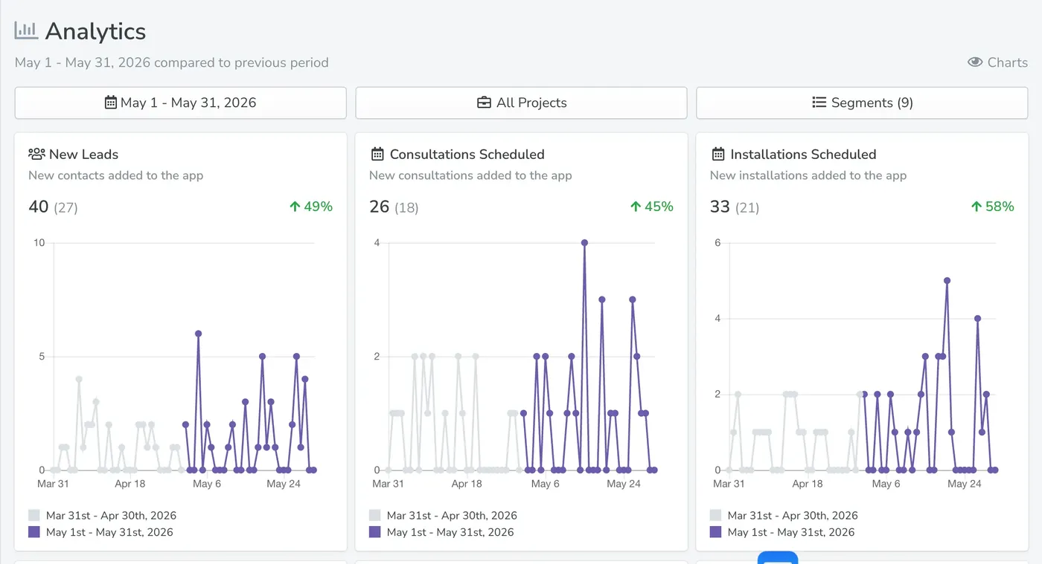Click the Analytics page heading
Screen dimensions: 1042x564
95,31
